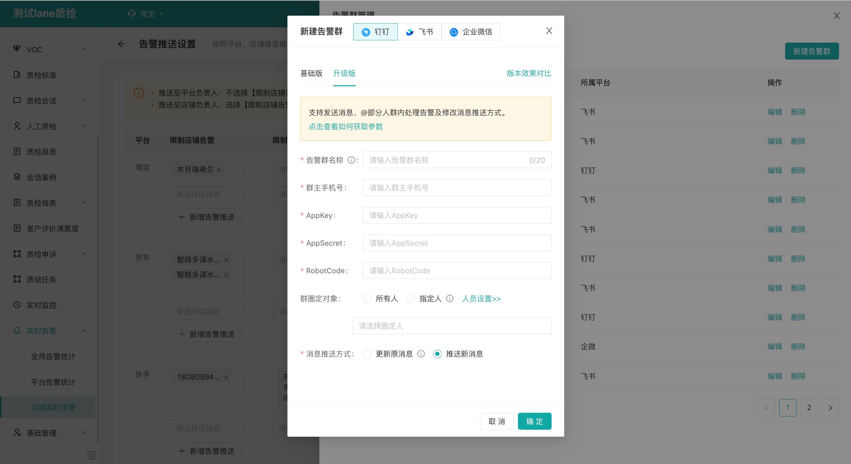Open 平台告警统计 menu item
Image resolution: width=851 pixels, height=464 pixels.
(x=53, y=382)
